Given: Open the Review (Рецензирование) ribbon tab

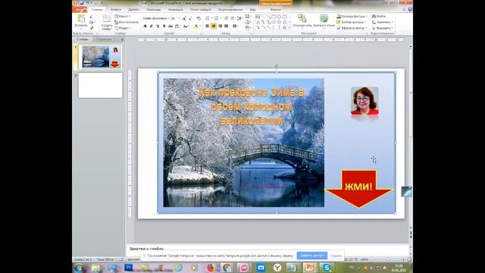Looking at the screenshot, I should (x=230, y=10).
